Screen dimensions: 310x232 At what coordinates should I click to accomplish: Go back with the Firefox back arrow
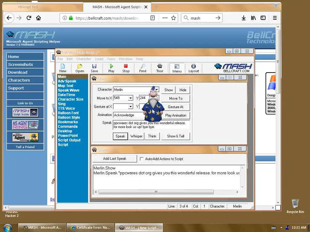9,18
